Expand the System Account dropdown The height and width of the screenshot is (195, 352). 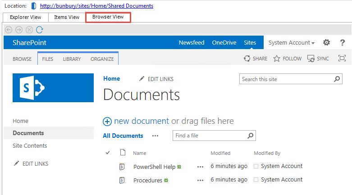tap(291, 43)
